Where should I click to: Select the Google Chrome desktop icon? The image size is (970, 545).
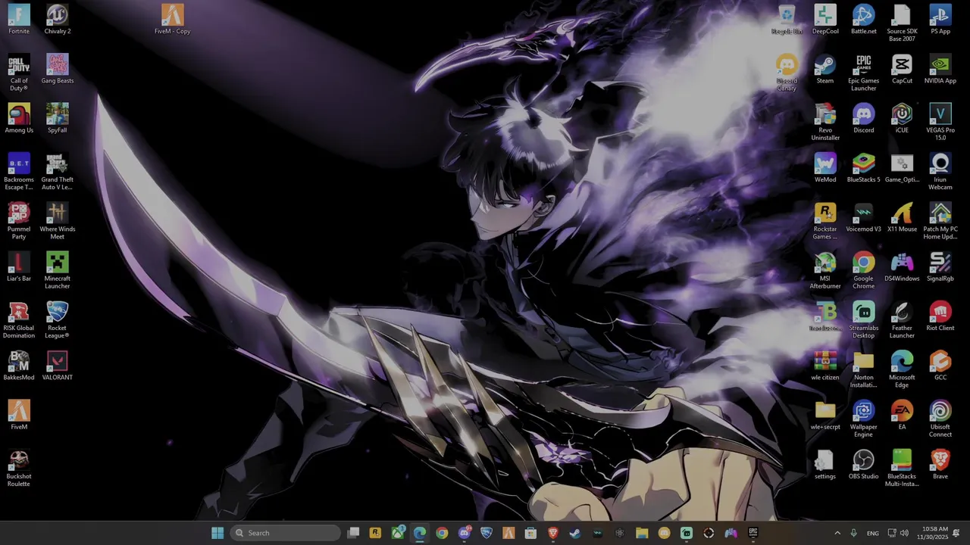click(x=864, y=270)
